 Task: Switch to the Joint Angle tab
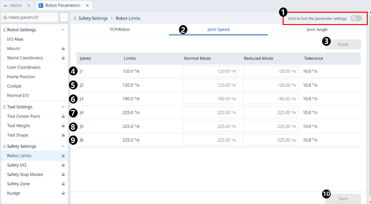[317, 30]
